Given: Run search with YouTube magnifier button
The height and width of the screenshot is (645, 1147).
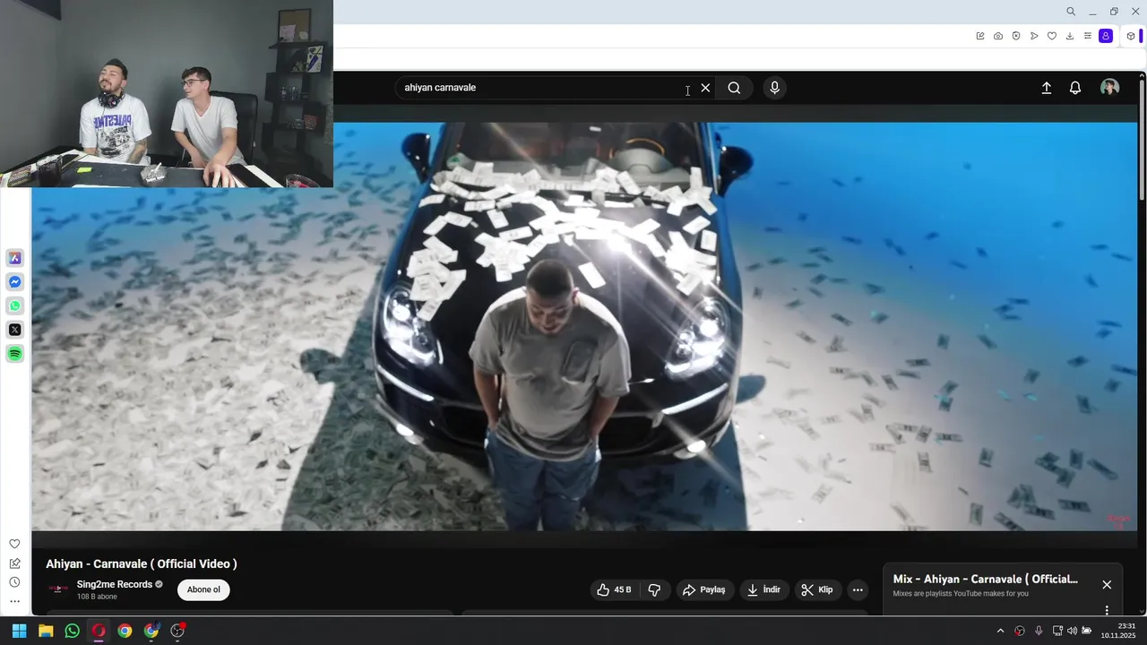Looking at the screenshot, I should (x=734, y=88).
